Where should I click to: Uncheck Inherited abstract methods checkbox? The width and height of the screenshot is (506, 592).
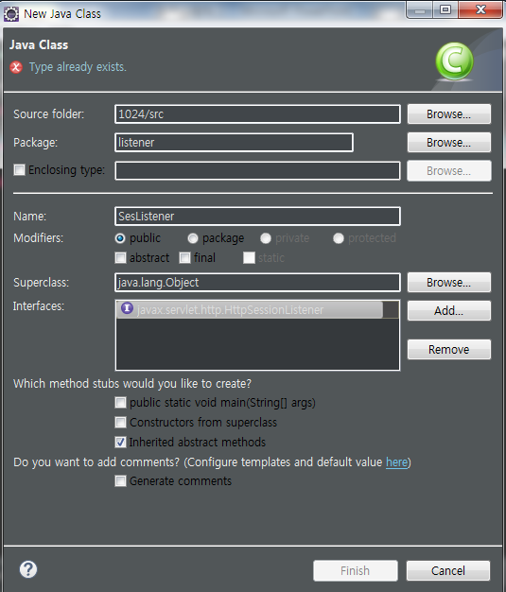[x=120, y=443]
